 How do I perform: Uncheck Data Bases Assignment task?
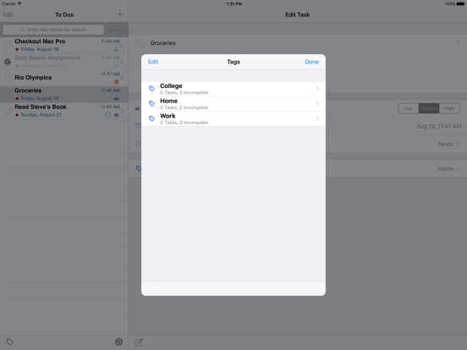click(x=8, y=62)
